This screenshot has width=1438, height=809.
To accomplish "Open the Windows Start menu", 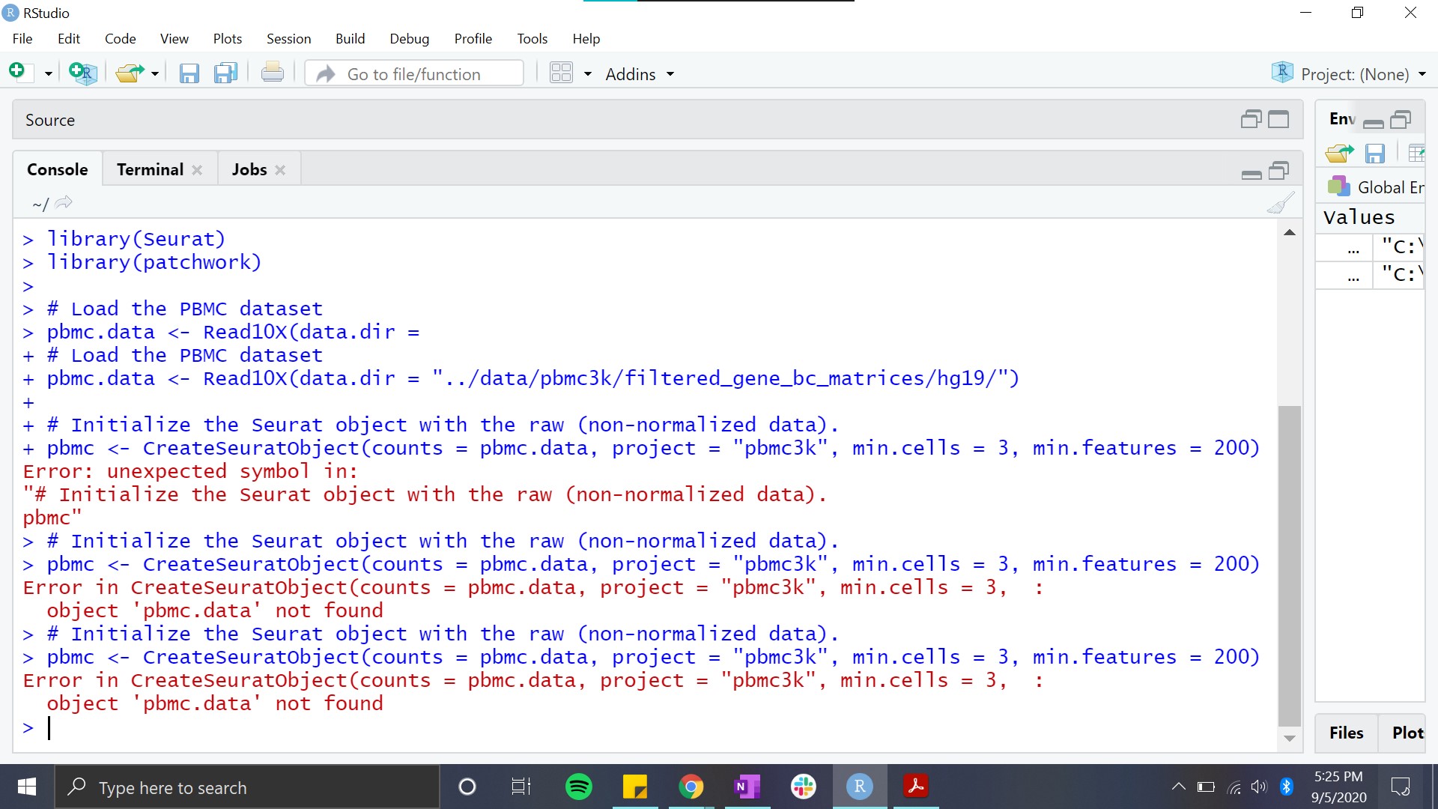I will (x=27, y=787).
